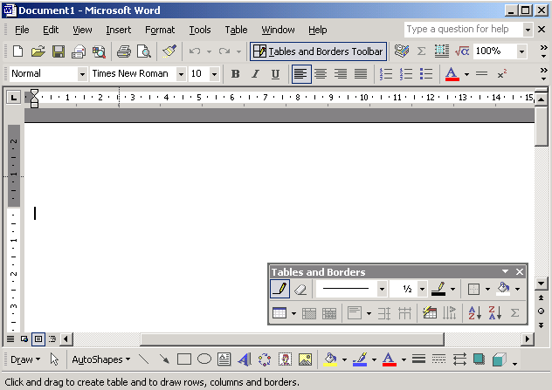Image resolution: width=552 pixels, height=390 pixels.
Task: Toggle Italic formatting
Action: pos(255,74)
